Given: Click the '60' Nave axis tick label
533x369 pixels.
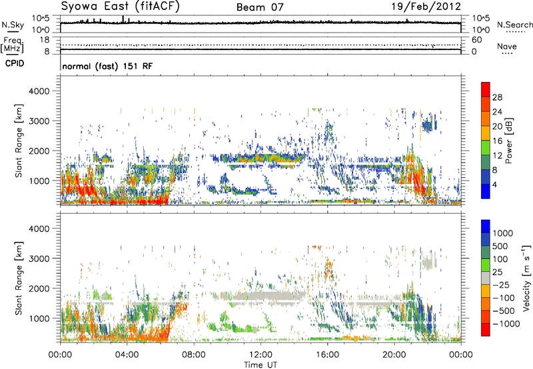Looking at the screenshot, I should click(476, 40).
